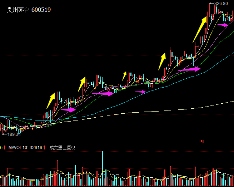The height and width of the screenshot is (187, 234).
Task: Click the leftmost yellow up arrow annotation
Action: pyautogui.click(x=51, y=100)
